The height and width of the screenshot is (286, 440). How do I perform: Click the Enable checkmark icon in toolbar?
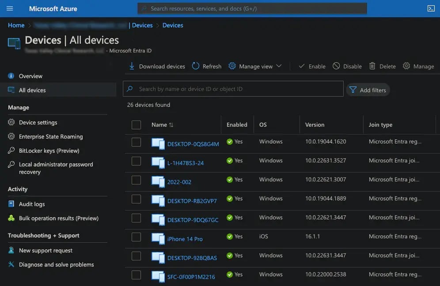point(302,66)
